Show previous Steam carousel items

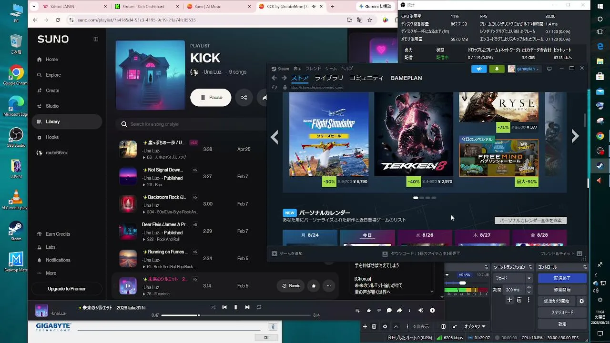[274, 137]
